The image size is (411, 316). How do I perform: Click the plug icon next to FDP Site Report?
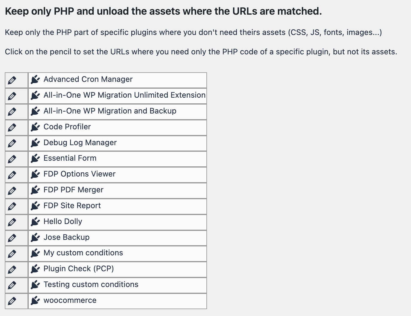(x=35, y=206)
